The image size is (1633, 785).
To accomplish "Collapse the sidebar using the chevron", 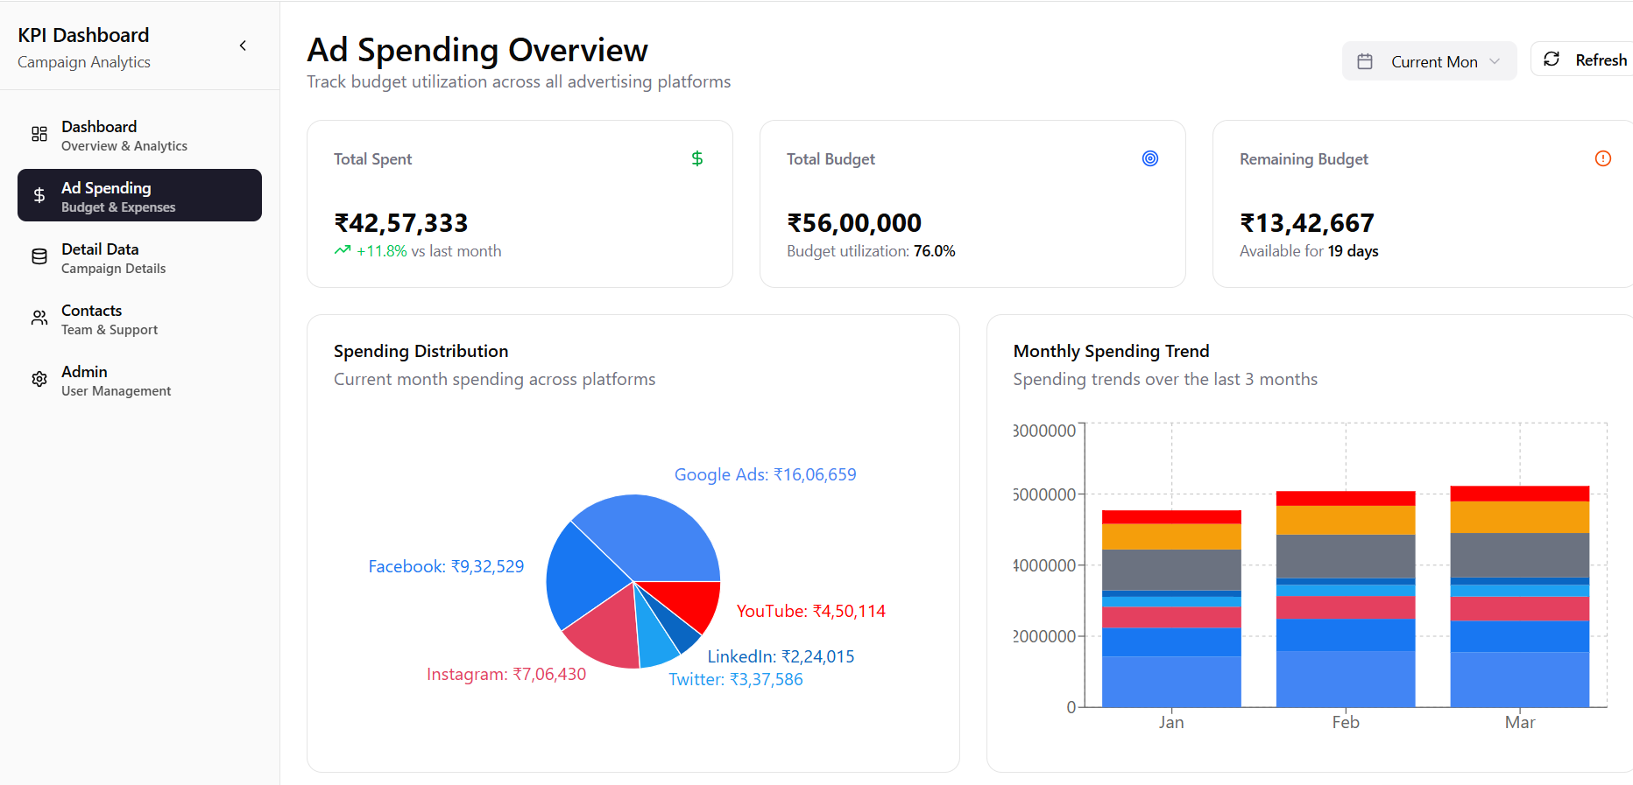I will pos(243,46).
